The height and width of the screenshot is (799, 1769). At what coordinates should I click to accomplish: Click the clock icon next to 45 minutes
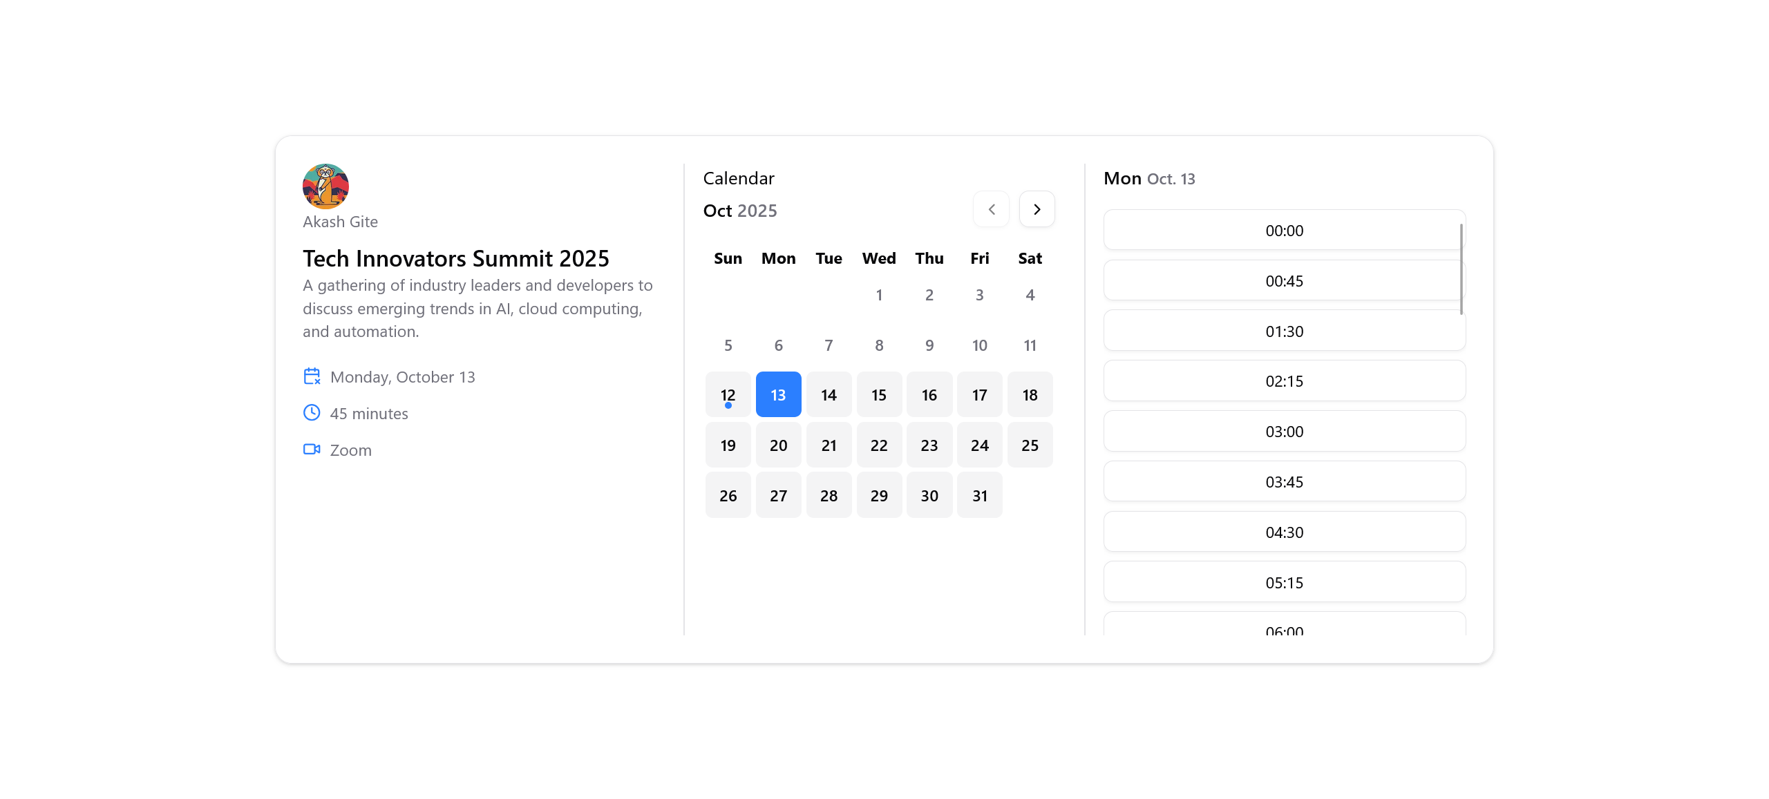click(x=312, y=413)
